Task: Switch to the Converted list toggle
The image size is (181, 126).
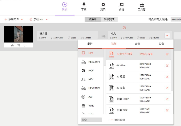Action: tap(109, 19)
